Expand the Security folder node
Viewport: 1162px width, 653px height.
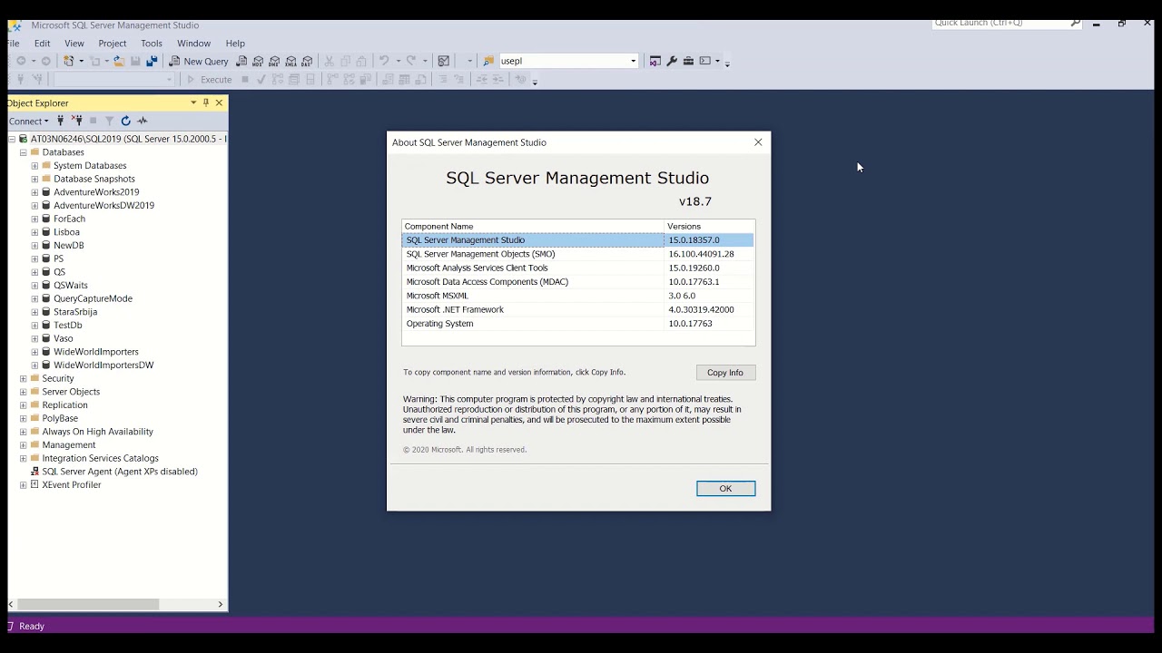coord(24,378)
